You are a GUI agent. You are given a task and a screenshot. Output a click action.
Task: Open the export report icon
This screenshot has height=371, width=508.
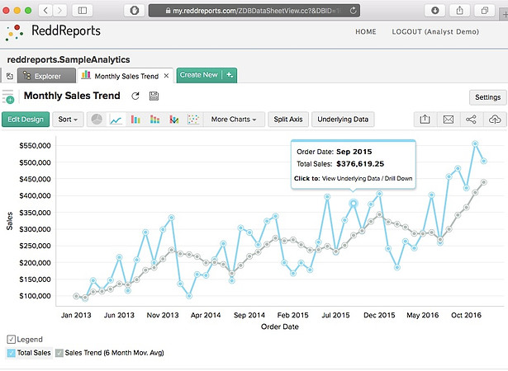tap(425, 120)
